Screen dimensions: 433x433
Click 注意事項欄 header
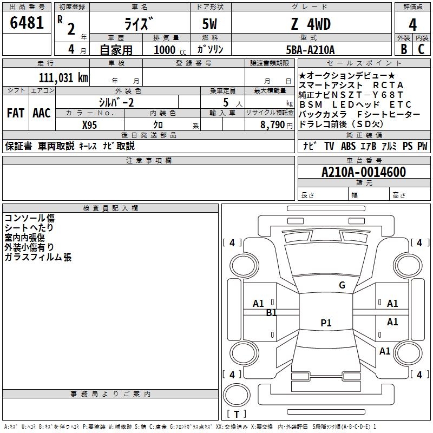pos(148,160)
